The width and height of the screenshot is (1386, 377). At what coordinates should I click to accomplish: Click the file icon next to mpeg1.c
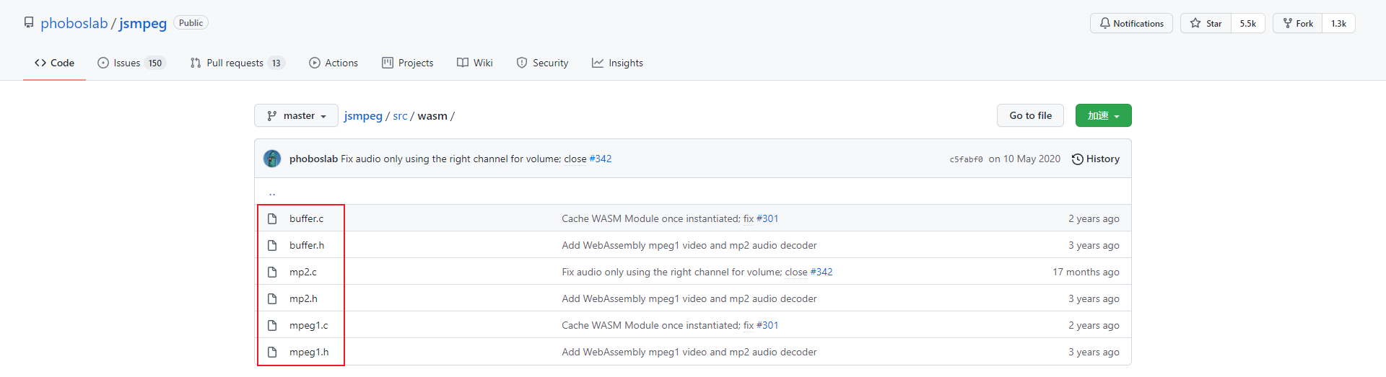[272, 325]
